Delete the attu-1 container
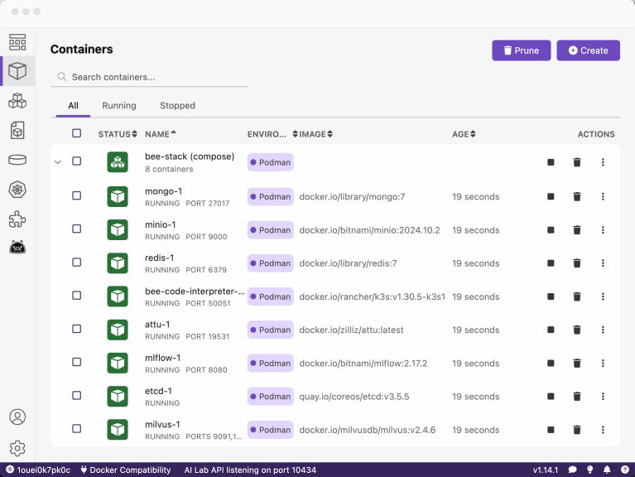 tap(577, 330)
